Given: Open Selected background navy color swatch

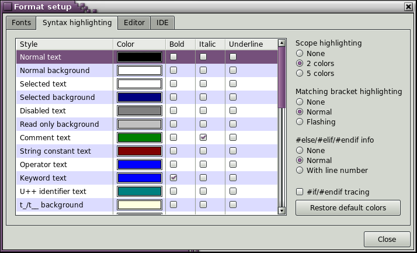Looking at the screenshot, I should (139, 98).
